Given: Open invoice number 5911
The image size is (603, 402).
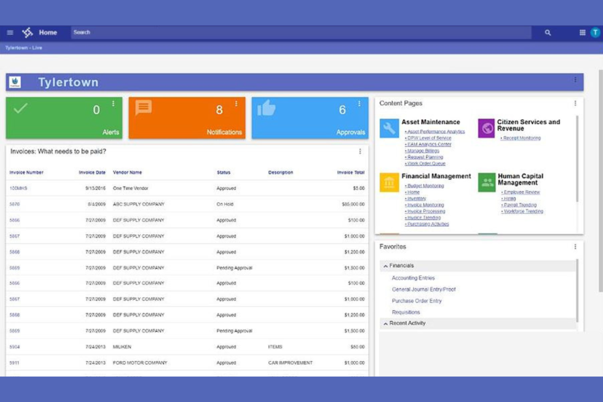Looking at the screenshot, I should click(x=14, y=363).
